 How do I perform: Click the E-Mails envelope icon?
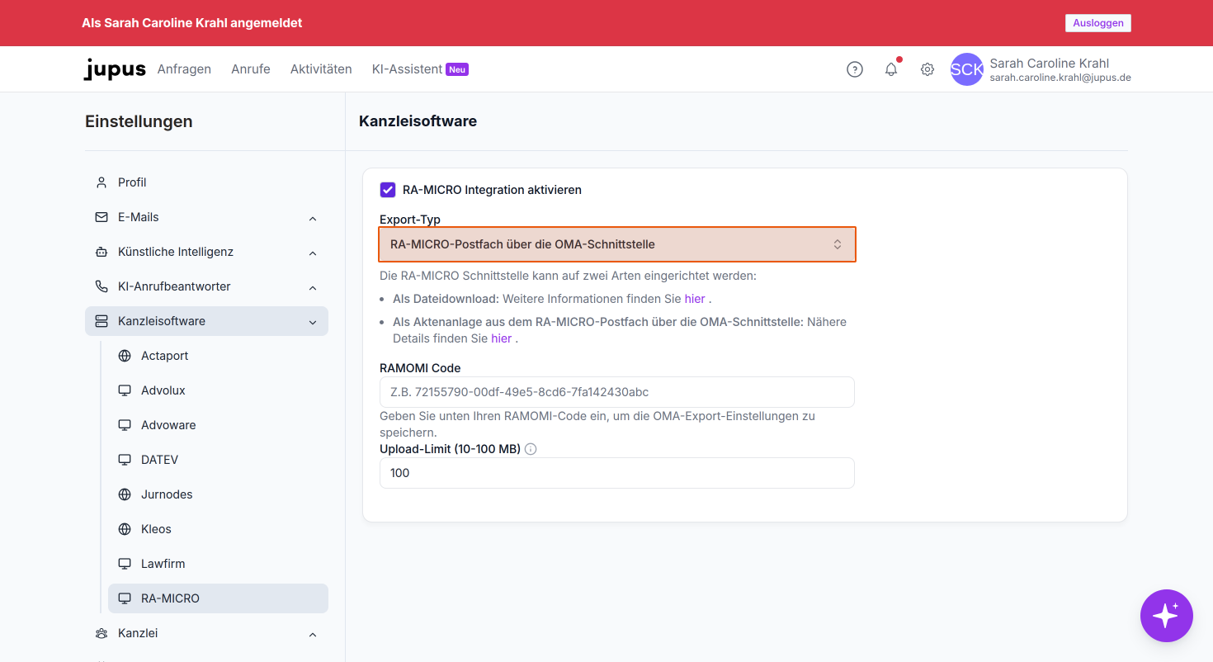tap(101, 217)
